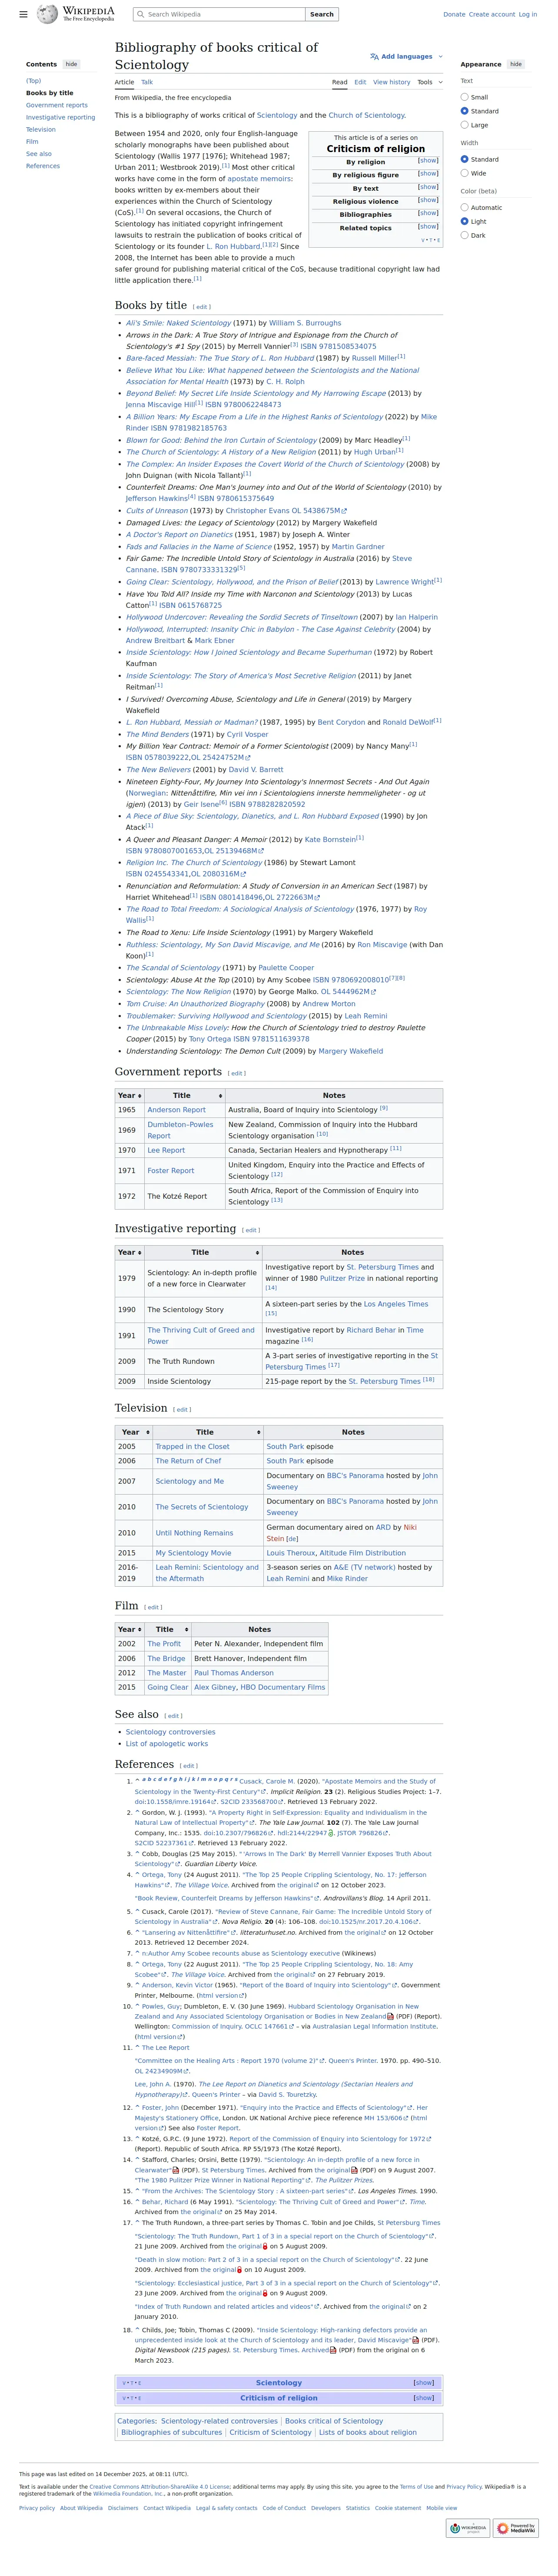Open Scientology controversies in See also
The height and width of the screenshot is (2576, 558).
click(x=170, y=1732)
